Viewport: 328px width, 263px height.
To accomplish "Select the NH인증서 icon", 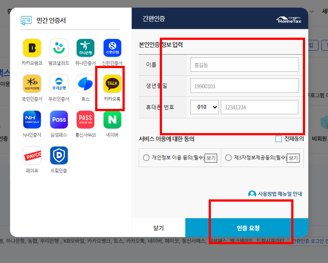I will (x=32, y=120).
